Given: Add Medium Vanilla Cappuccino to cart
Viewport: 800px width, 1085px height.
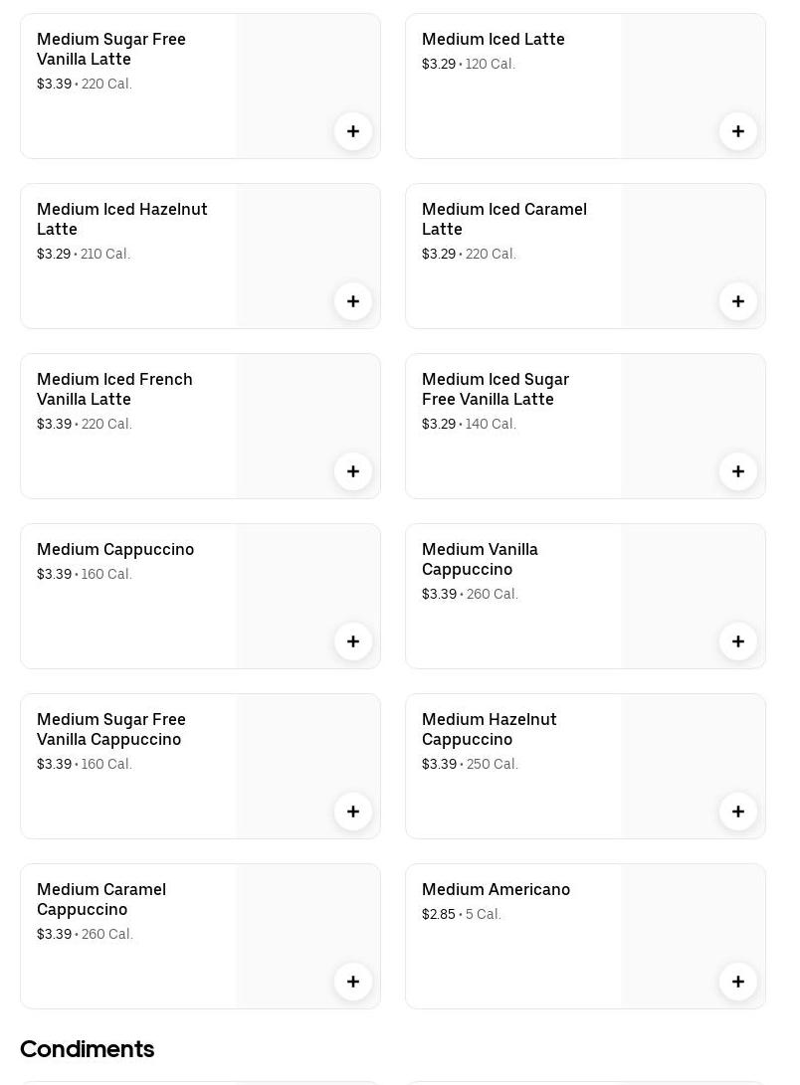Looking at the screenshot, I should click(738, 641).
